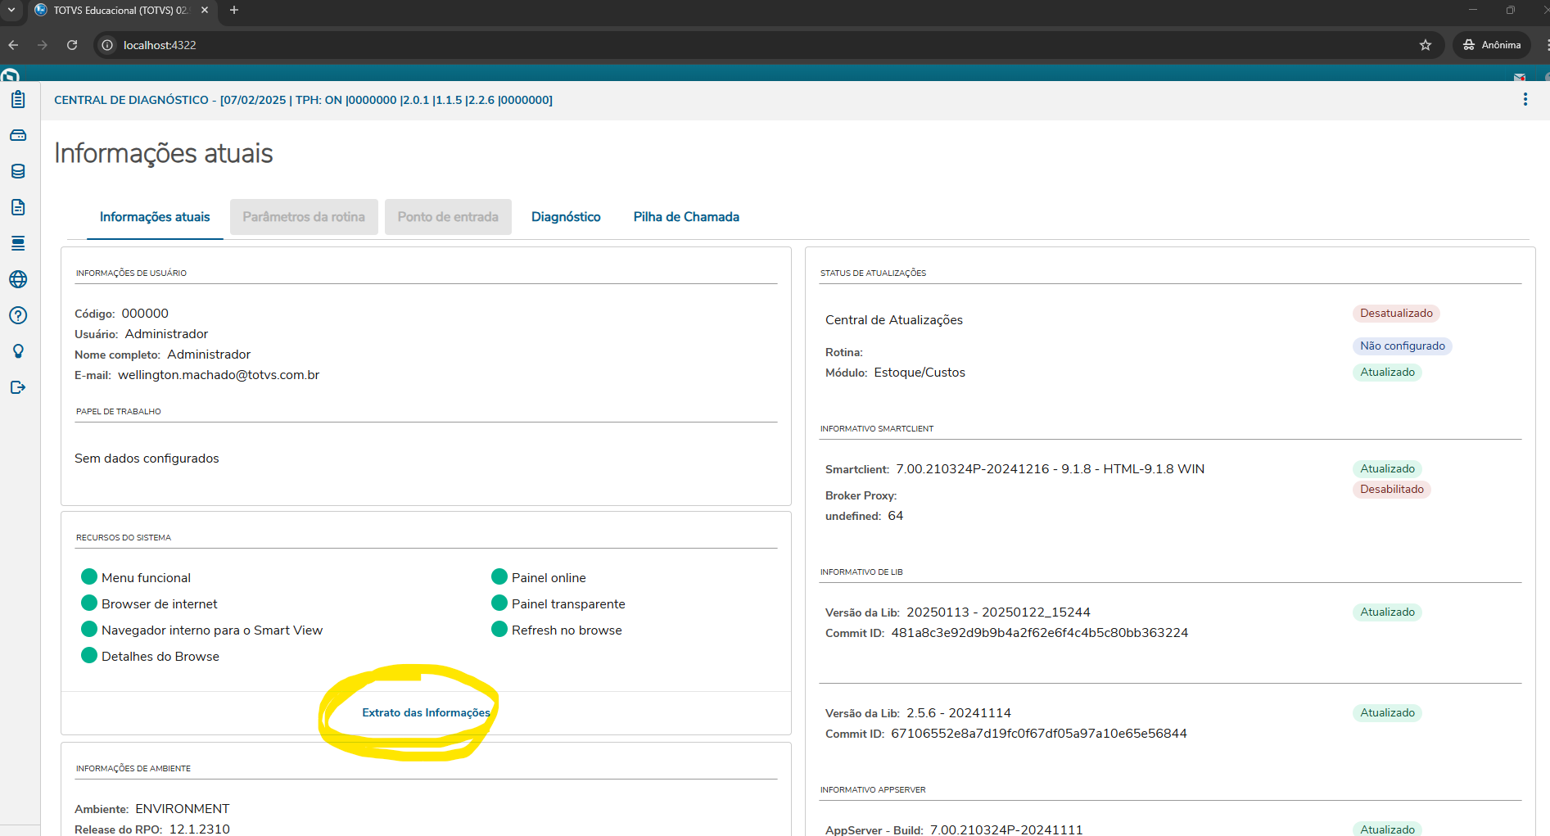Bookmark this page with the star

(x=1426, y=45)
